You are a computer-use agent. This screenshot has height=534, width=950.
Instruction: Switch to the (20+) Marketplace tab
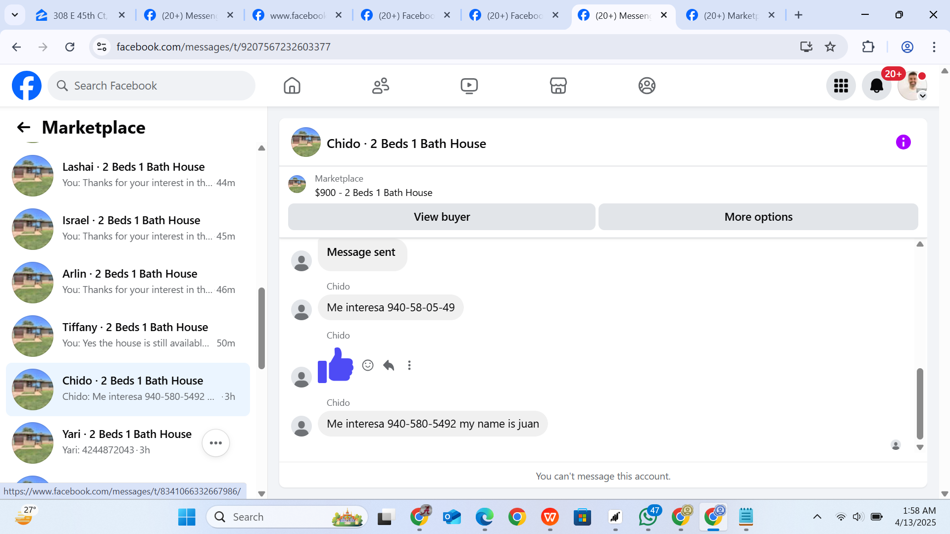coord(731,15)
